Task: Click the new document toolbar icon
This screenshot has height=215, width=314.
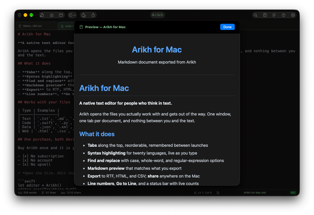Action: click(x=42, y=15)
